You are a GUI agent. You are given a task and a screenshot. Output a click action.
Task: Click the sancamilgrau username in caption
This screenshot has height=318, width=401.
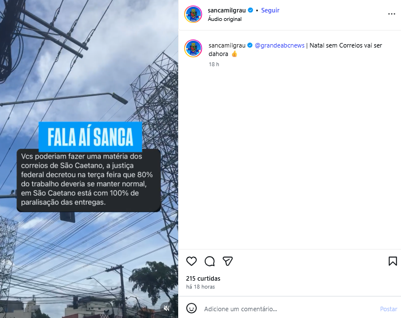pyautogui.click(x=227, y=45)
